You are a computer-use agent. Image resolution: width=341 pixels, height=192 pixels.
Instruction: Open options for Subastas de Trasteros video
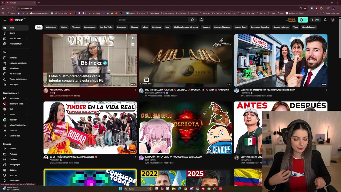326,90
